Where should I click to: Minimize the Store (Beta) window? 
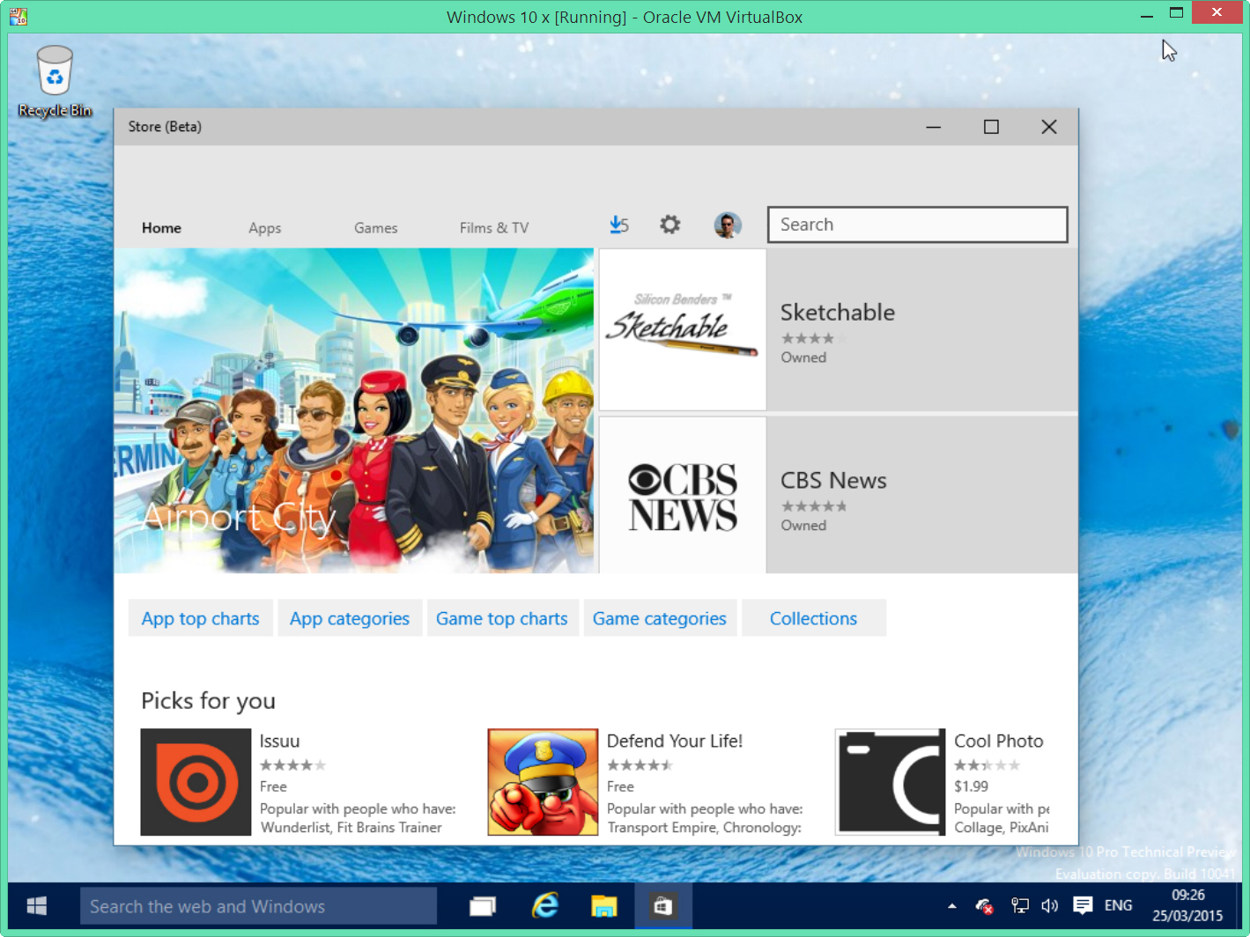point(934,127)
